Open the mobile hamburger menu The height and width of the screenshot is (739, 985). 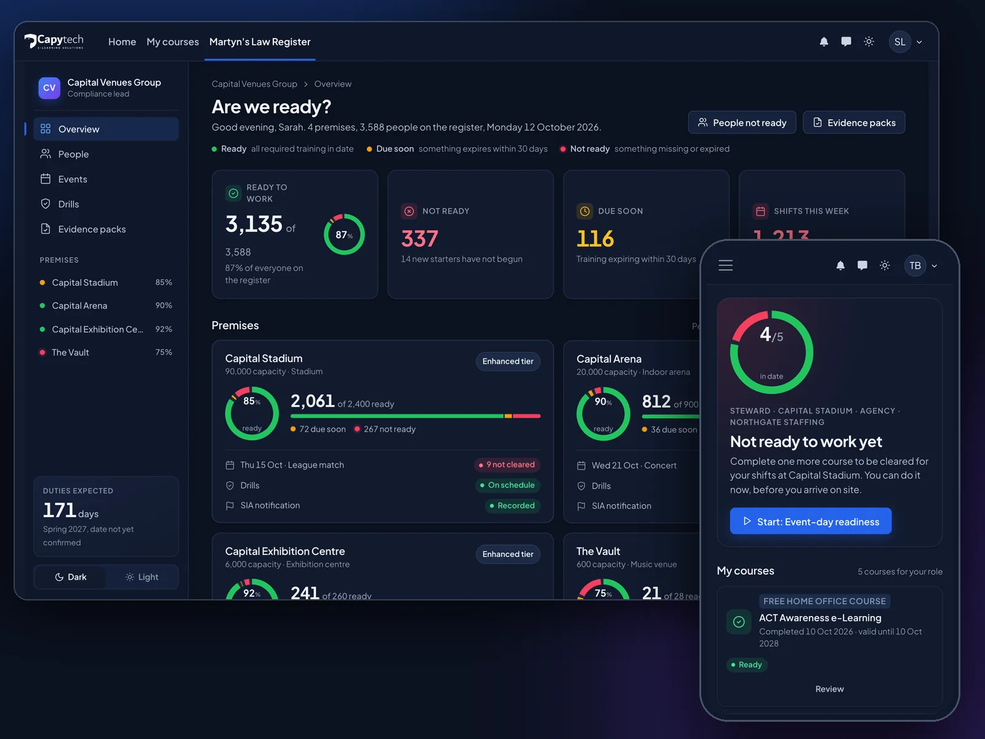(x=726, y=265)
